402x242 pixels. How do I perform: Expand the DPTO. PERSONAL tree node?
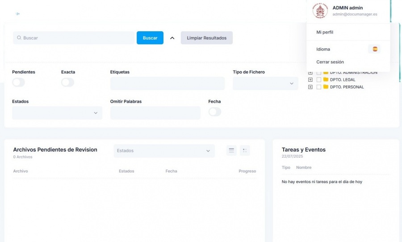coord(310,87)
